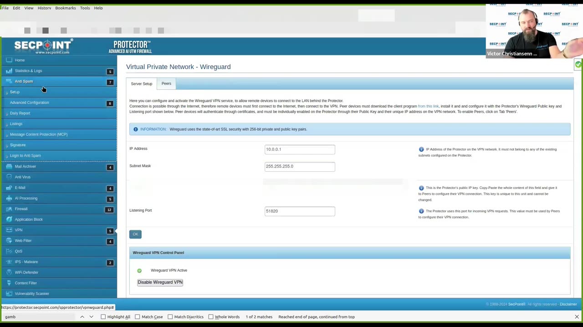Click the Content Filter funnel icon
Viewport: 583px width, 327px height.
tap(9, 283)
